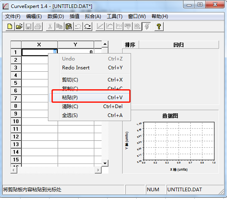Toggle the lightning bolt CurveFinder icon

click(147, 27)
